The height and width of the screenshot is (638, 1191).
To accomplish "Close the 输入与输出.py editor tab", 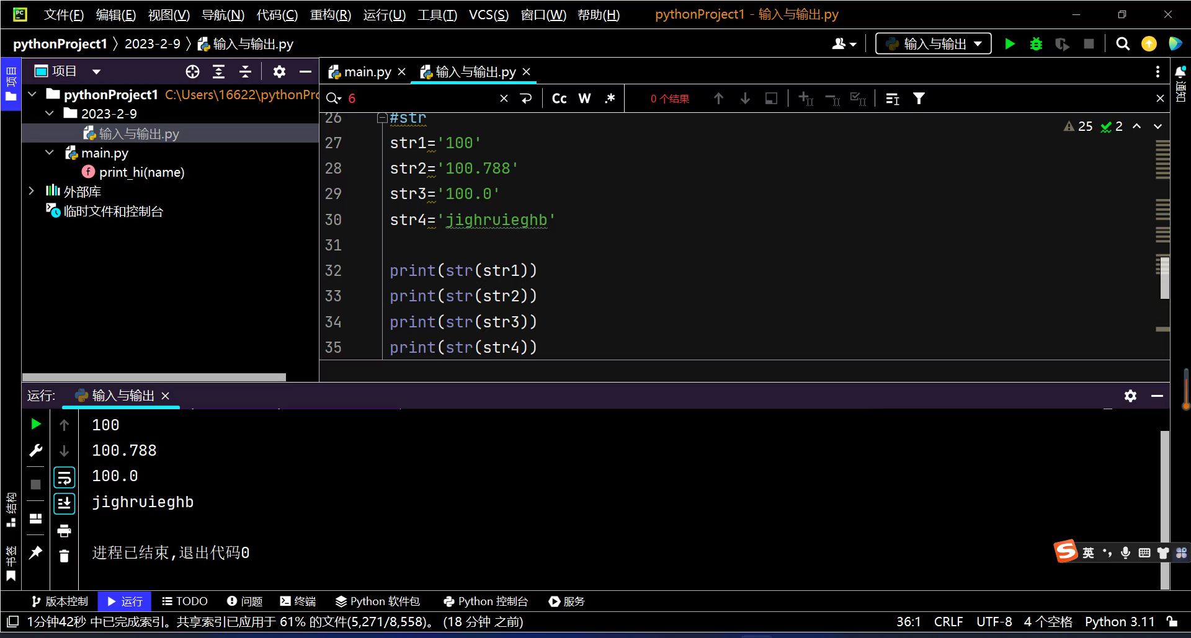I will (x=526, y=72).
